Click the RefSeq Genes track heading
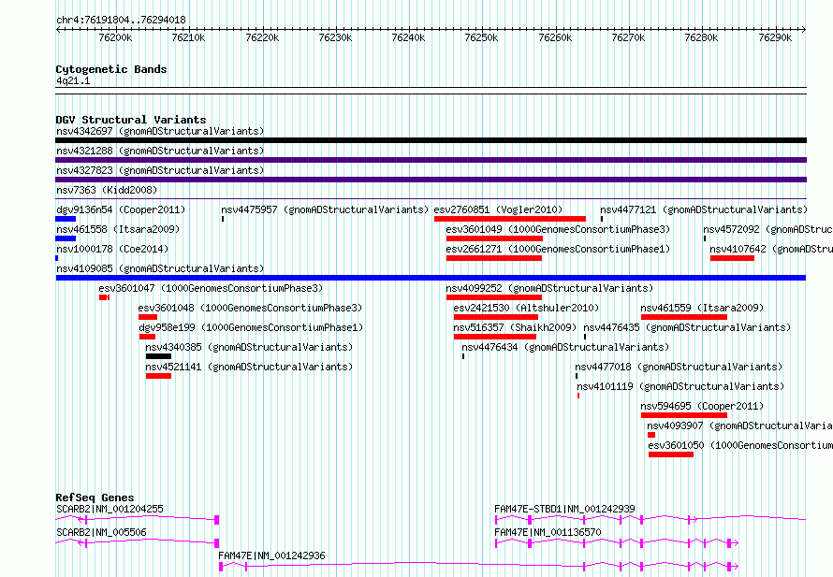Image resolution: width=833 pixels, height=577 pixels. 95,498
